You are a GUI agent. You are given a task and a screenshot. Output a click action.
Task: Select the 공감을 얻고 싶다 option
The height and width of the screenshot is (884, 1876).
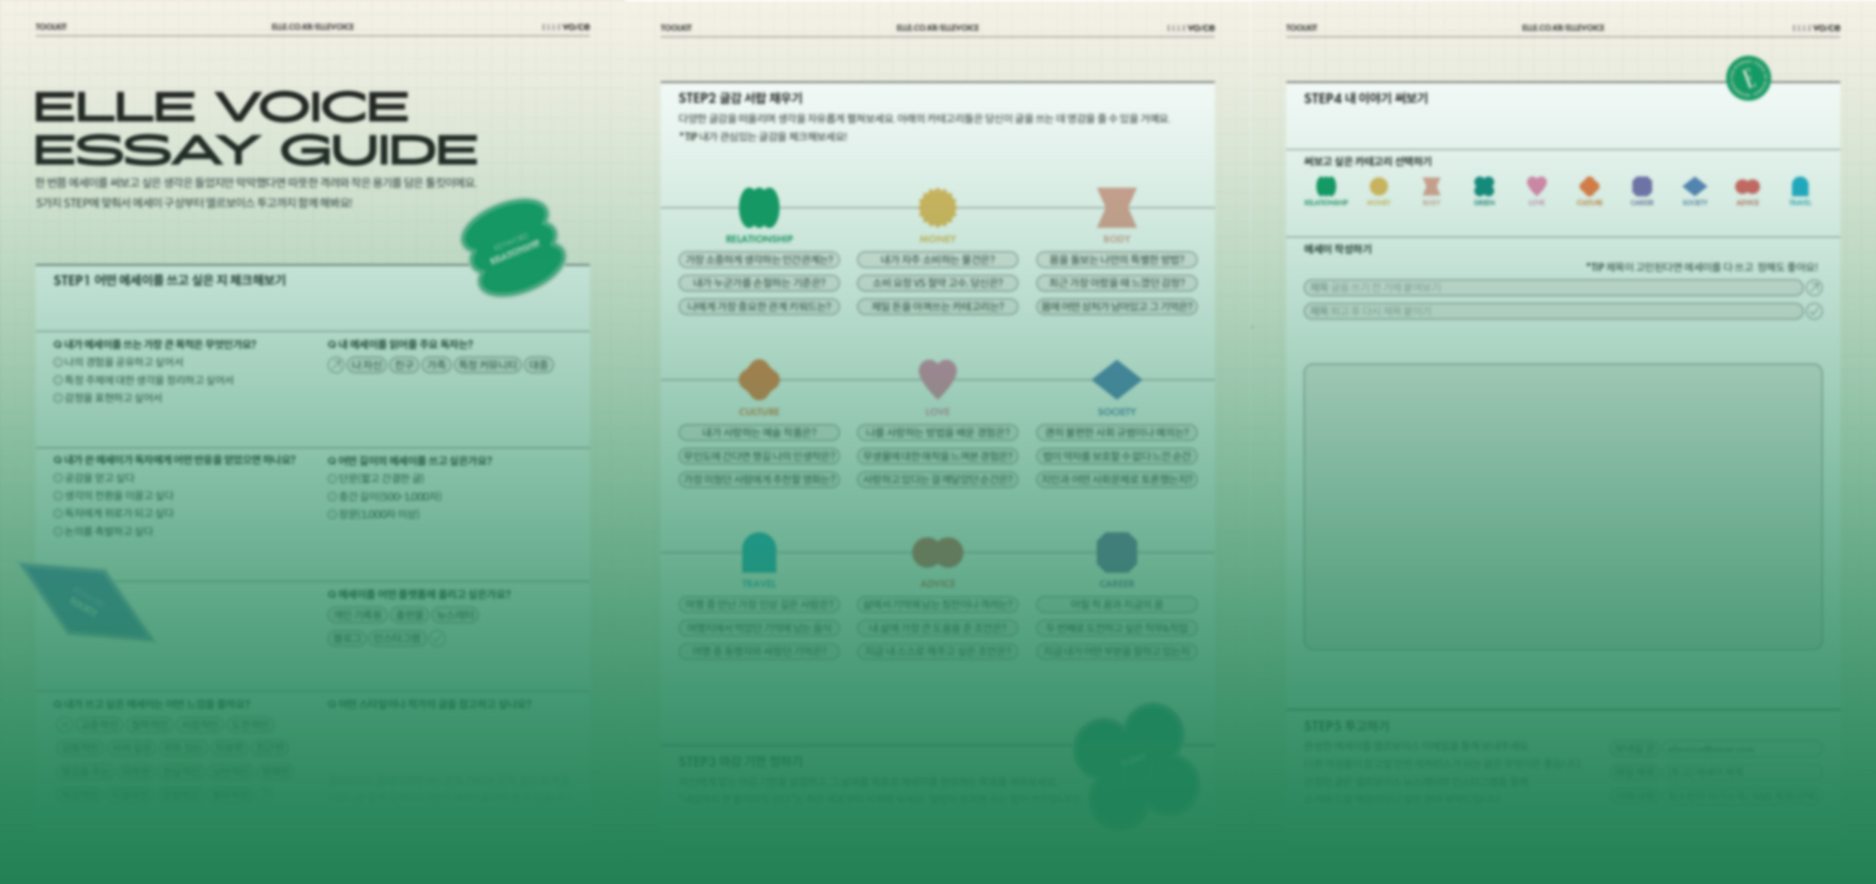[x=94, y=478]
